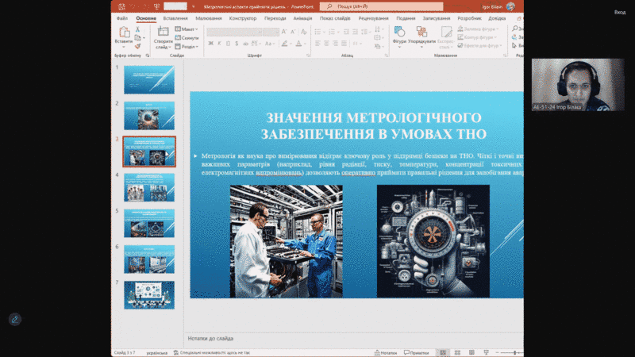Open the Shape Outline (Контур фігури) dropdown
The height and width of the screenshot is (357, 635).
[x=479, y=37]
